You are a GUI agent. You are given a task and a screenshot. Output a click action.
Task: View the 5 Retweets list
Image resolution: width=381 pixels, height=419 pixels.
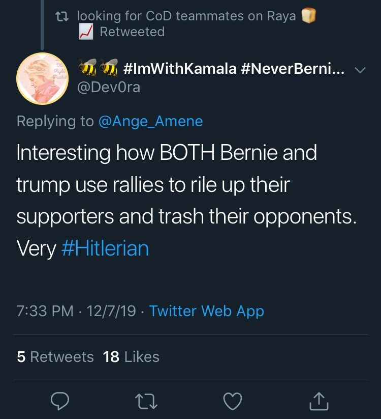coord(54,357)
